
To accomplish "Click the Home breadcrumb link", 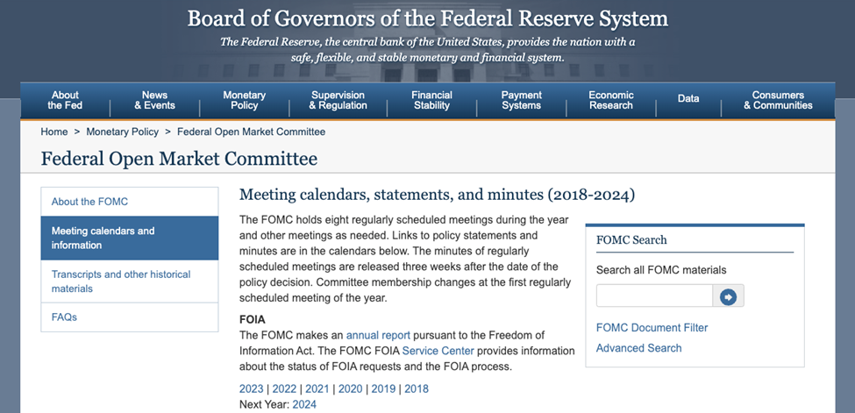I will pyautogui.click(x=53, y=132).
